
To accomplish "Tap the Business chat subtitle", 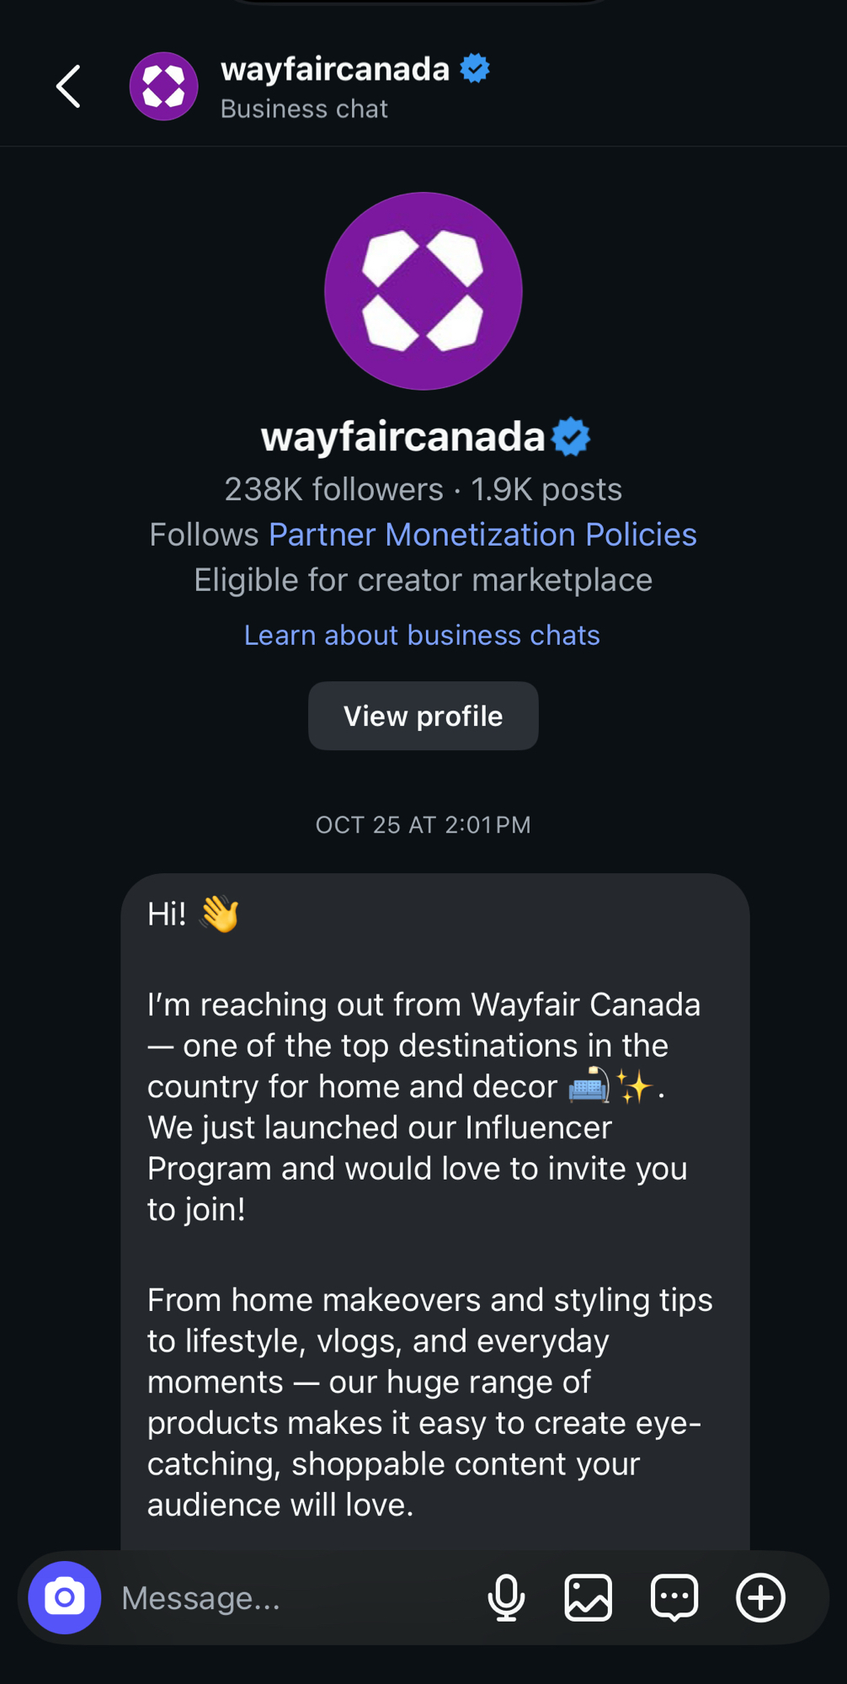I will click(x=304, y=109).
